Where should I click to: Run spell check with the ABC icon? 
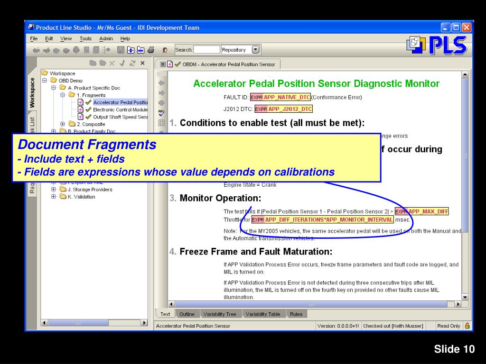pyautogui.click(x=161, y=113)
